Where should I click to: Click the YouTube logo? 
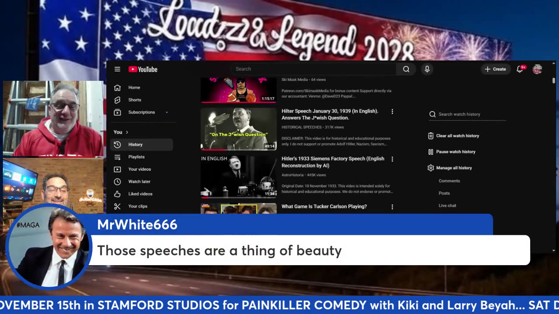(143, 69)
